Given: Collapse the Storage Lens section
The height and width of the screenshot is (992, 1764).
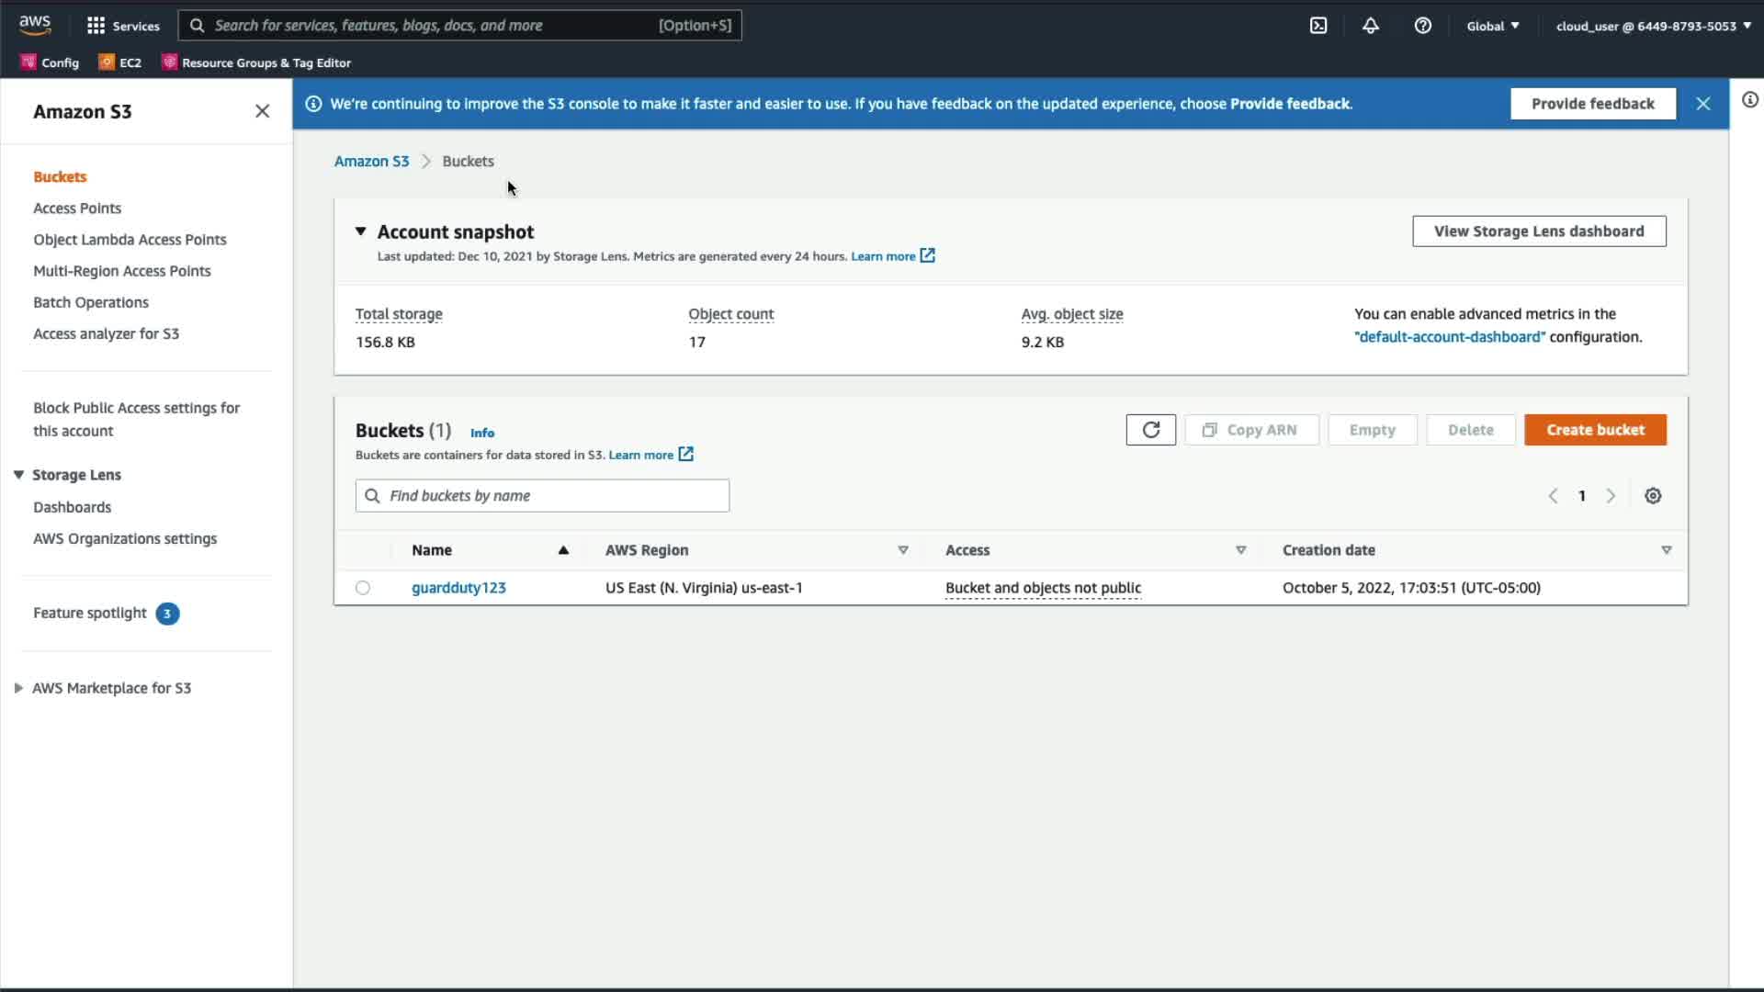Looking at the screenshot, I should click(x=18, y=475).
